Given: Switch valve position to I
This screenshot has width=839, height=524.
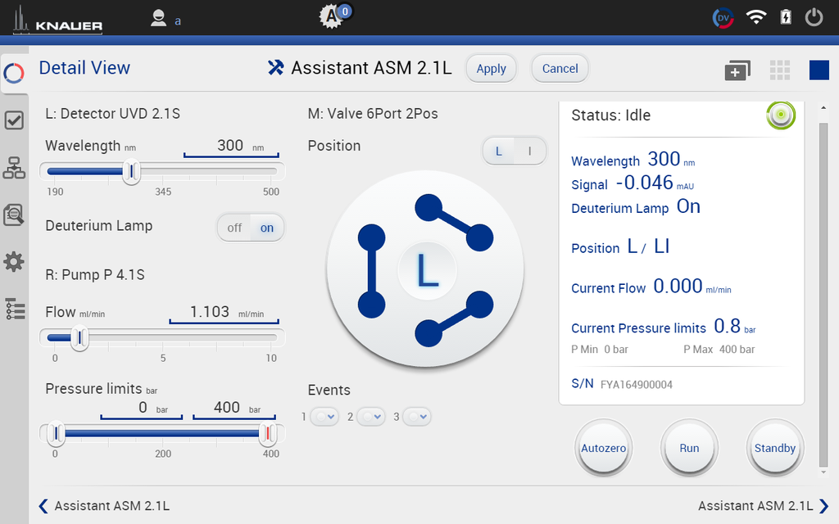Looking at the screenshot, I should pos(529,151).
